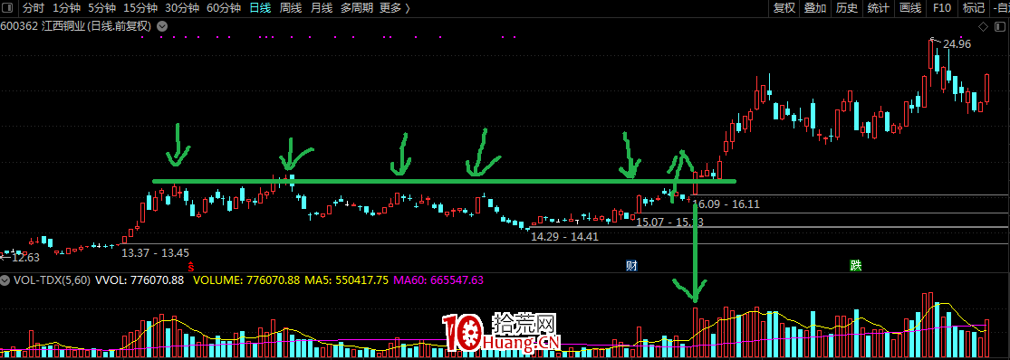Switch to 30分钟 period
The image size is (1010, 360).
click(182, 8)
